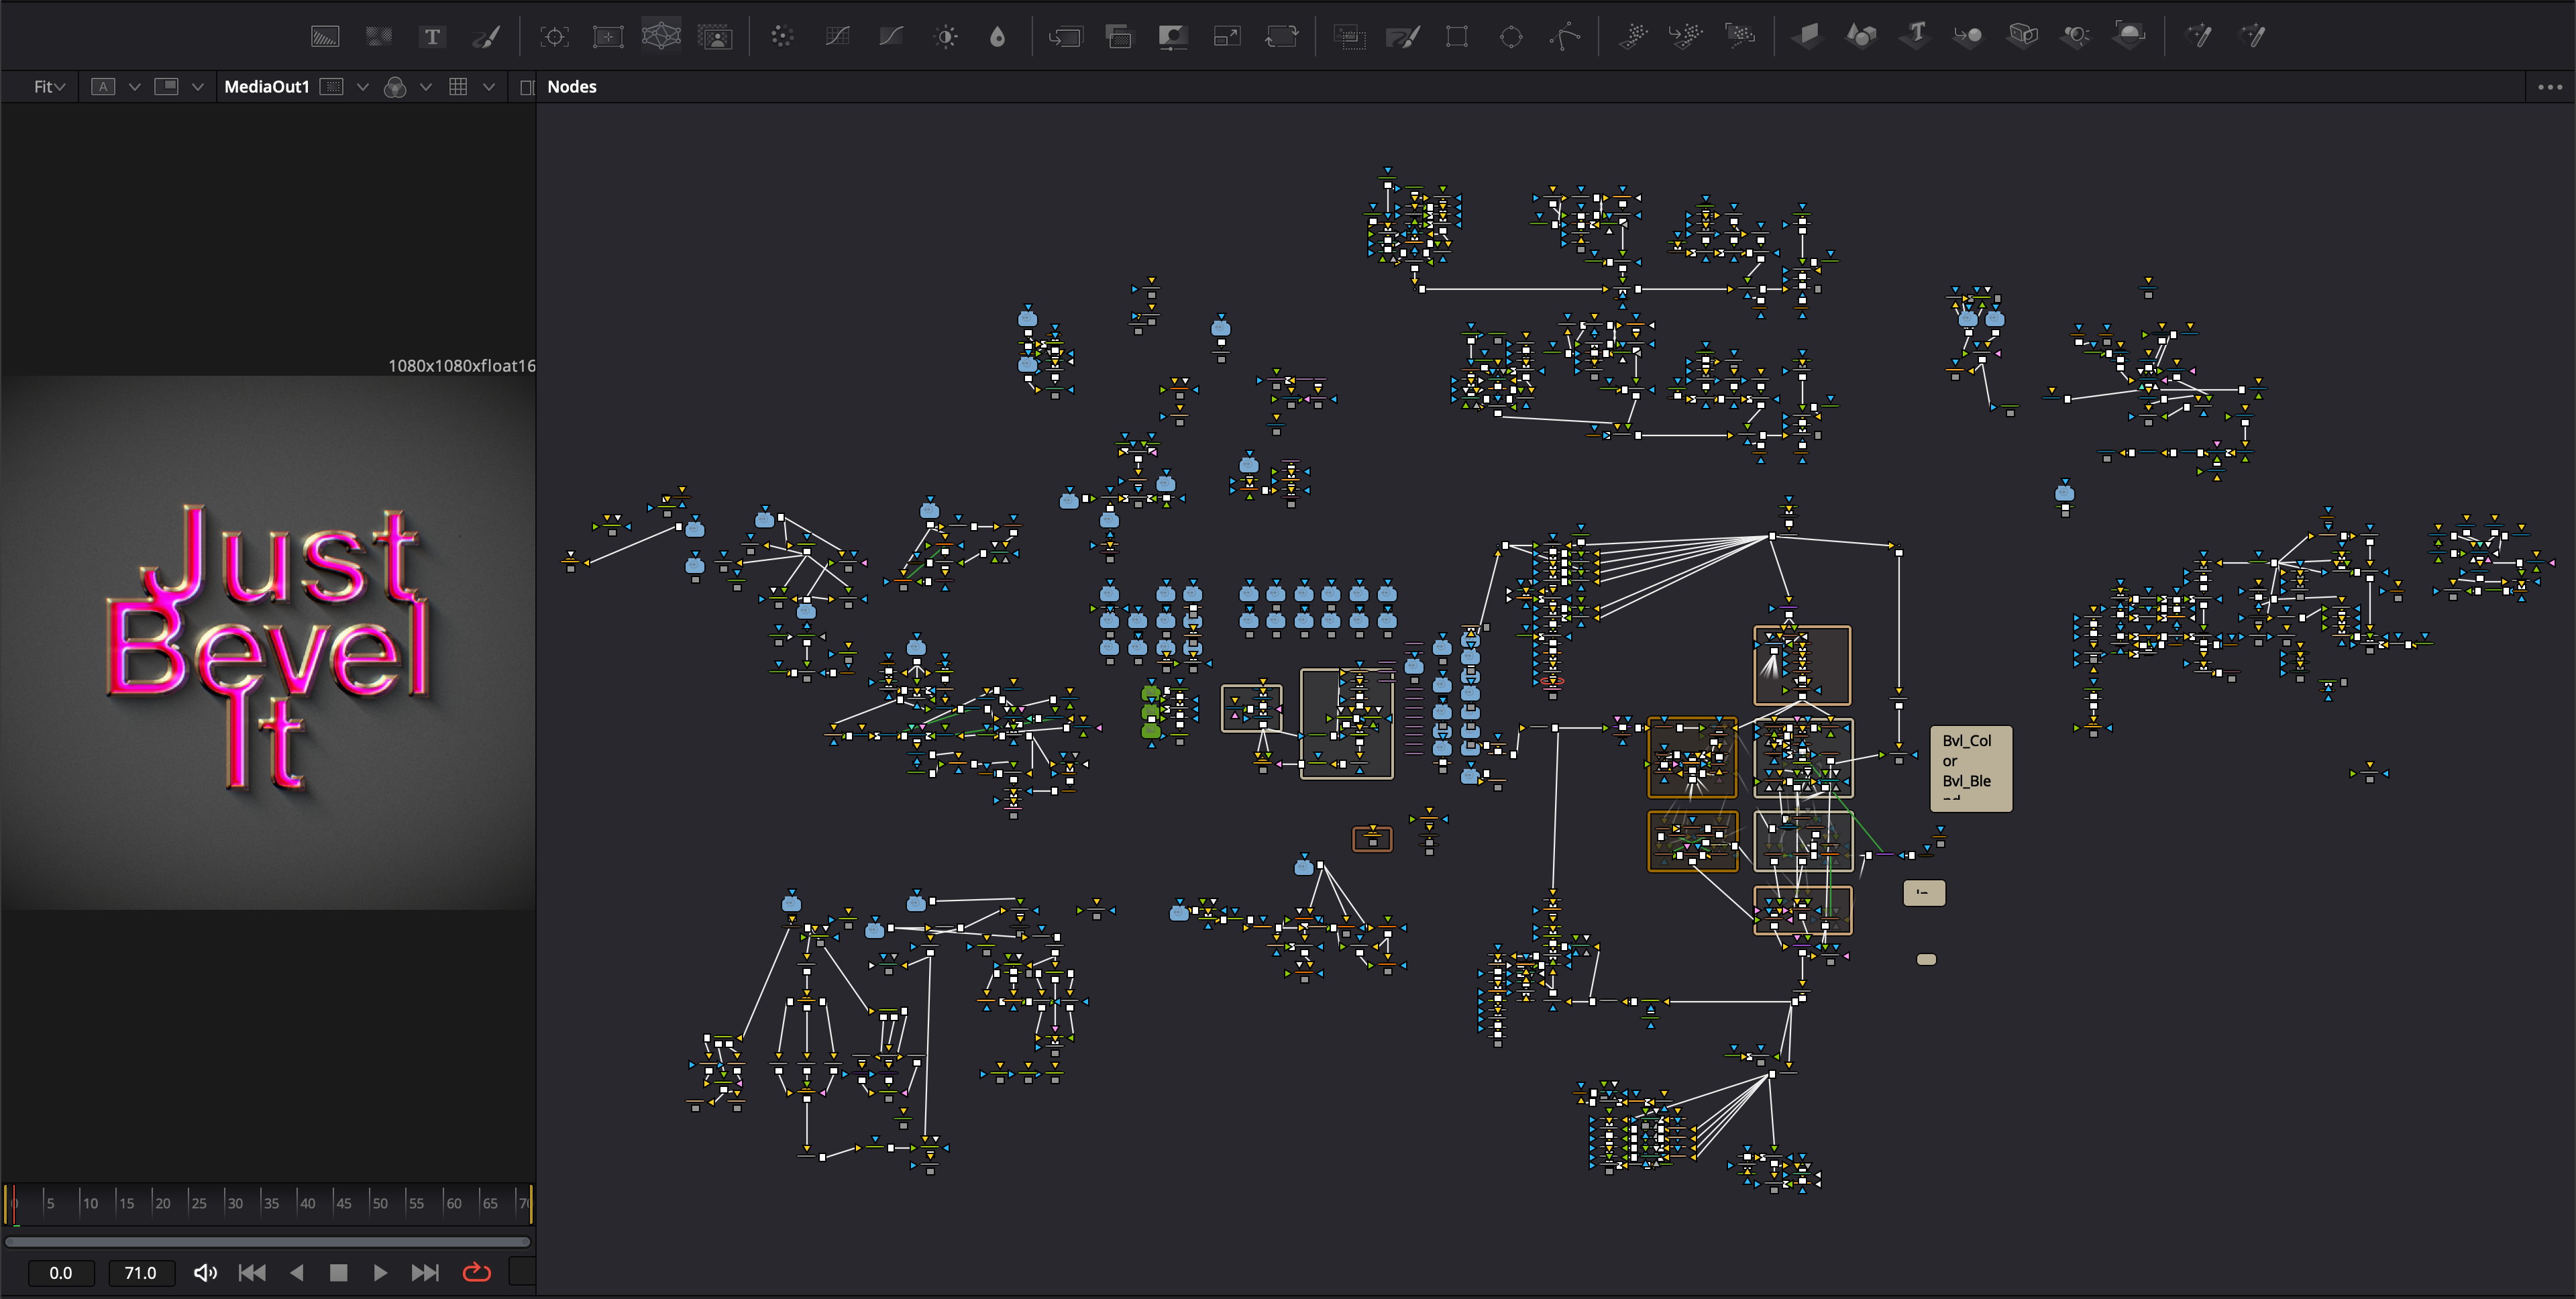Viewport: 2576px width, 1299px height.
Task: Expand viewer layout options chevron
Action: tap(197, 87)
